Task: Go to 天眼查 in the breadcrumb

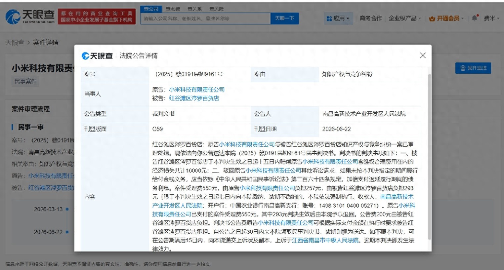Action: pos(15,42)
